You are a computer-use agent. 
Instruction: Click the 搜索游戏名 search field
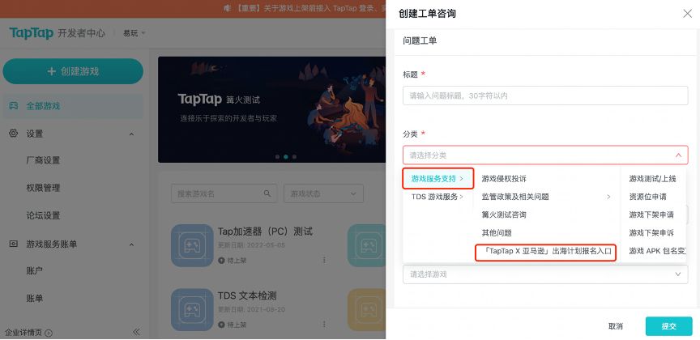pos(224,193)
